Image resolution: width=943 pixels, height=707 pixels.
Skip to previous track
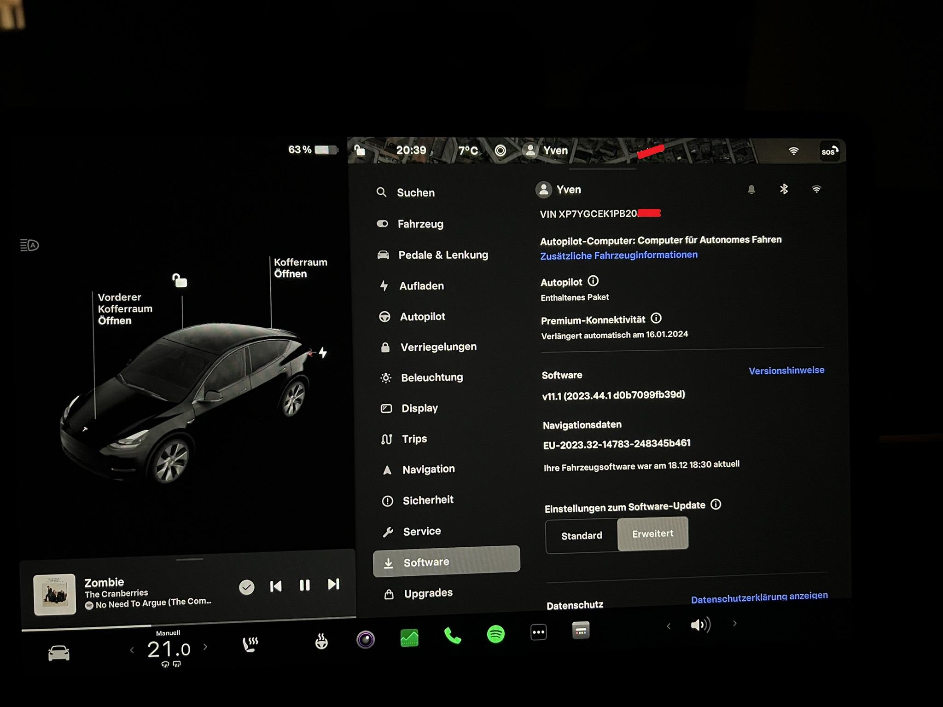[276, 586]
